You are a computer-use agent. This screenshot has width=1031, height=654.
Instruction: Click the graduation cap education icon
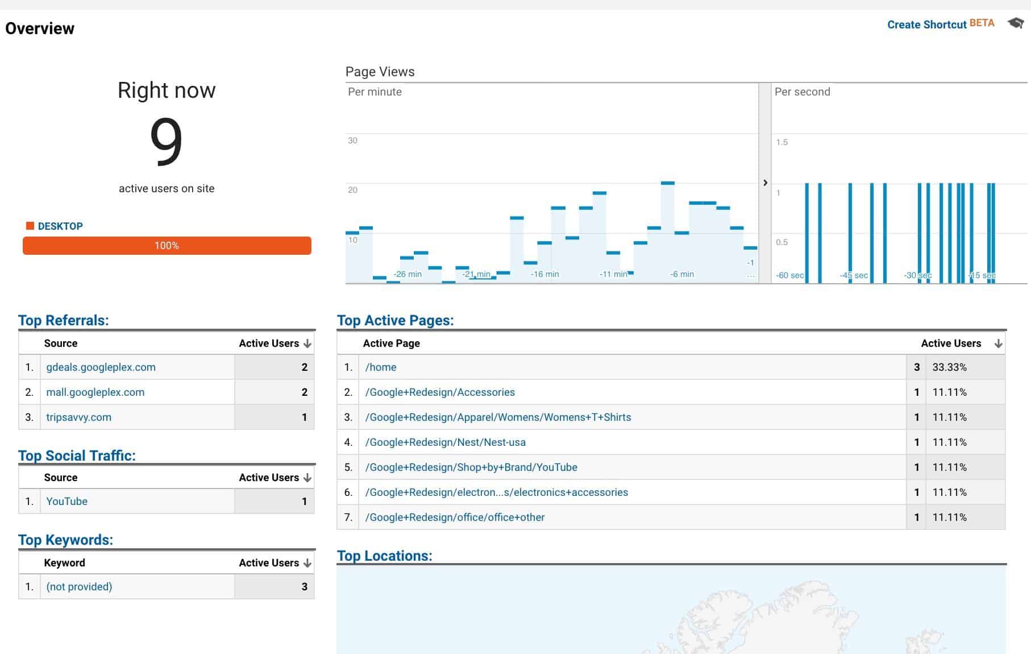pos(1016,23)
